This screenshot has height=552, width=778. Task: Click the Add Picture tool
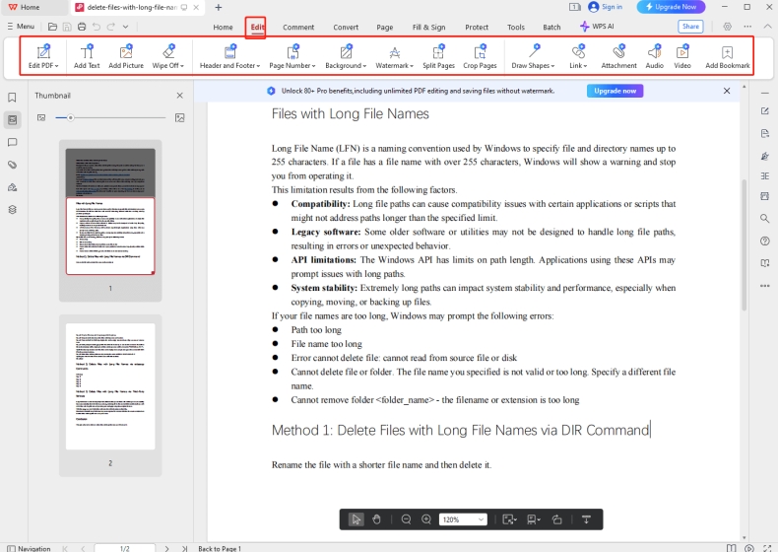pos(126,57)
